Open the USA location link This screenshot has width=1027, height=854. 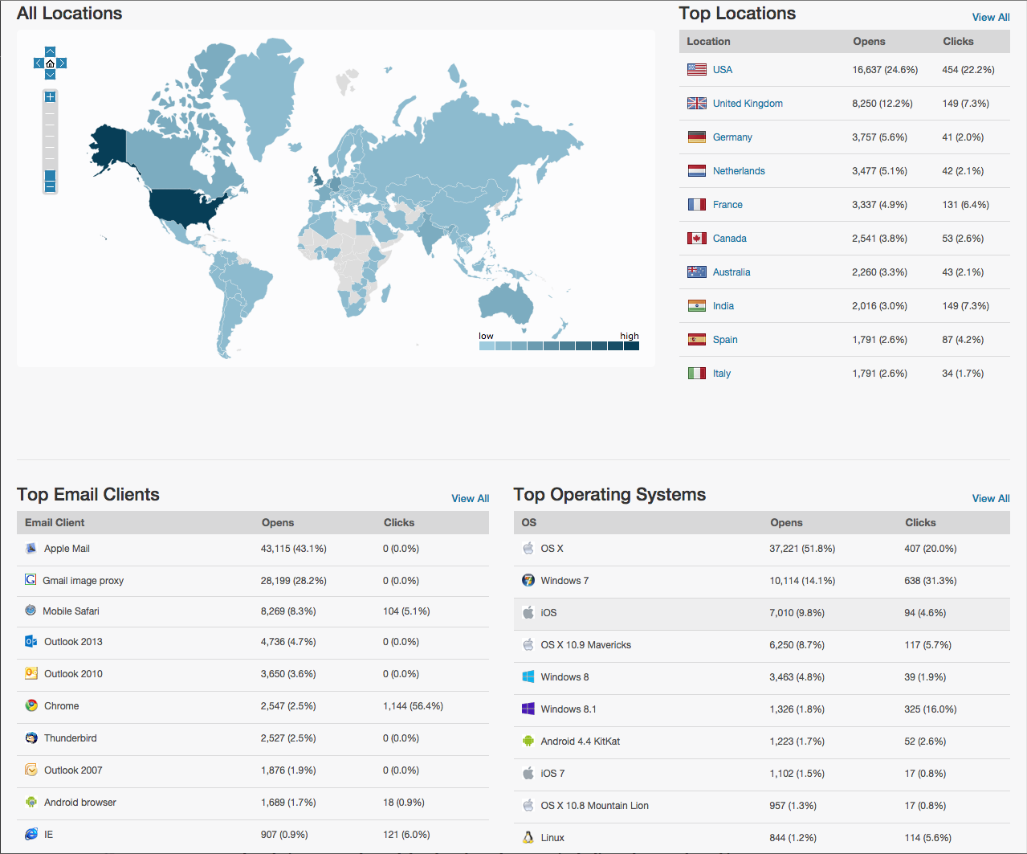point(723,70)
